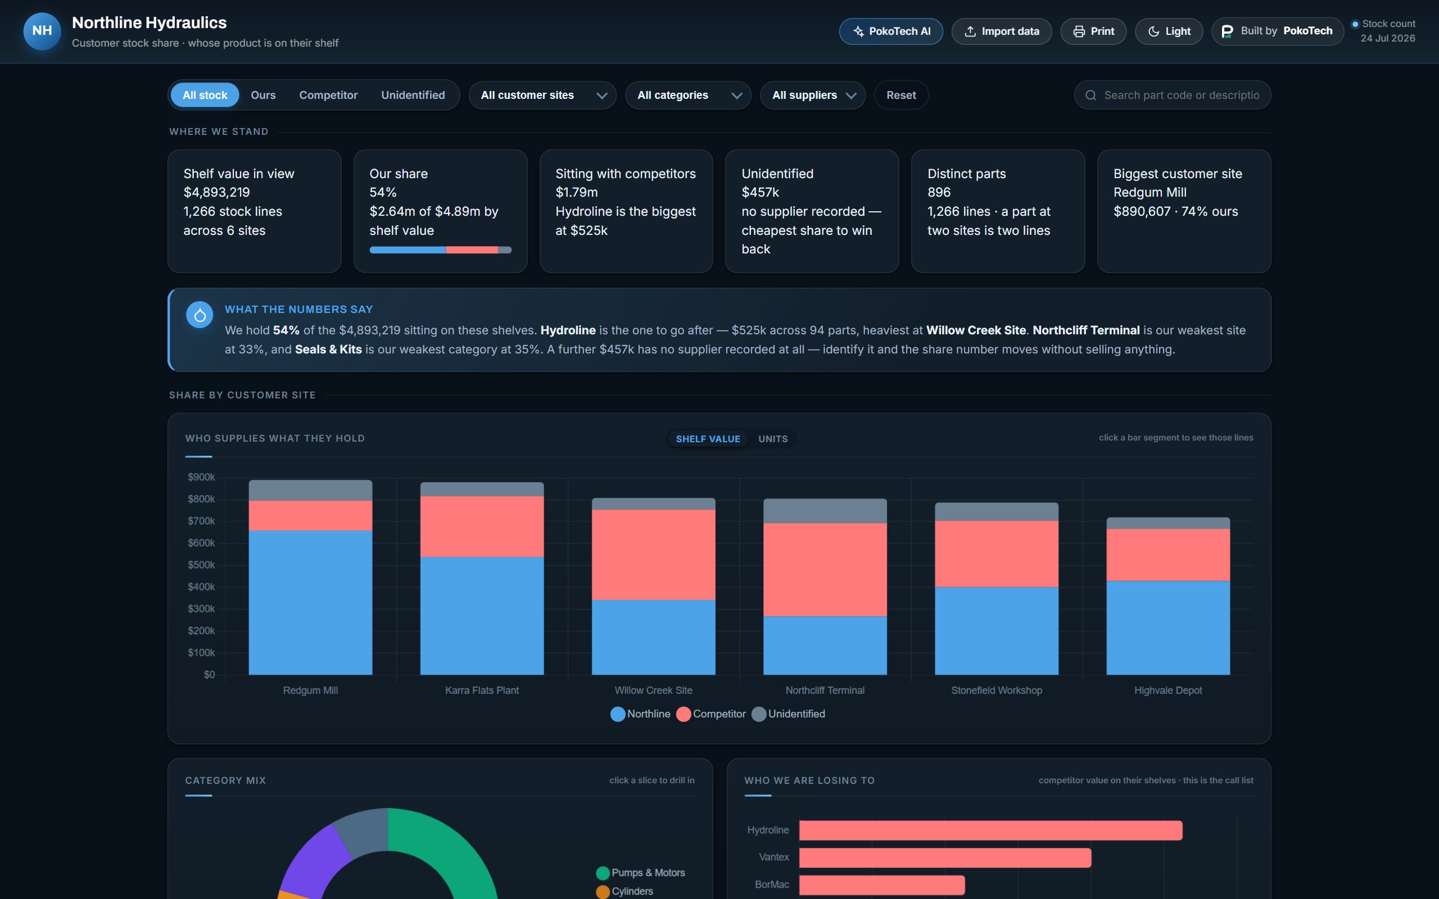Select the All stock filter tab
1439x899 pixels.
click(x=205, y=95)
